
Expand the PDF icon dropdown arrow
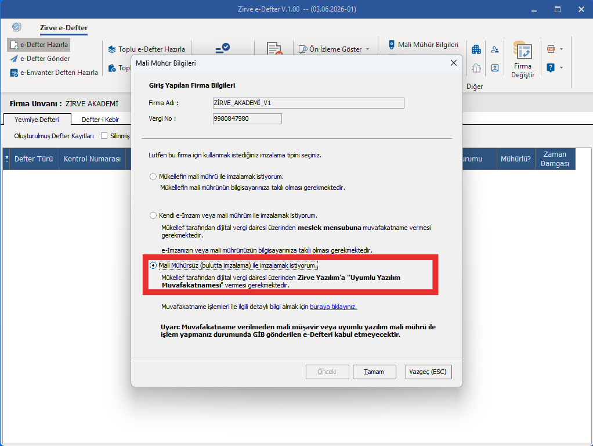(x=561, y=49)
